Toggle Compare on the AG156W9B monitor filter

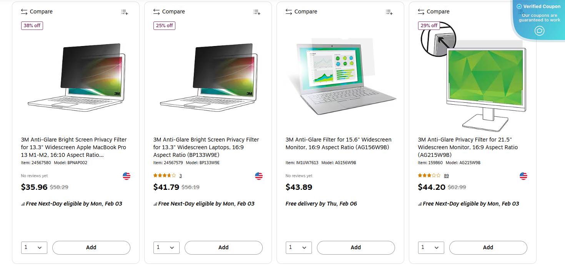pyautogui.click(x=302, y=12)
